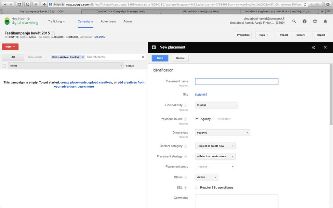Click the Import button
333x208 pixels.
coord(284,35)
